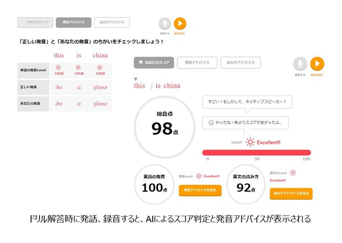Play recording with orange button in score panel
The height and width of the screenshot is (243, 342).
(x=317, y=64)
